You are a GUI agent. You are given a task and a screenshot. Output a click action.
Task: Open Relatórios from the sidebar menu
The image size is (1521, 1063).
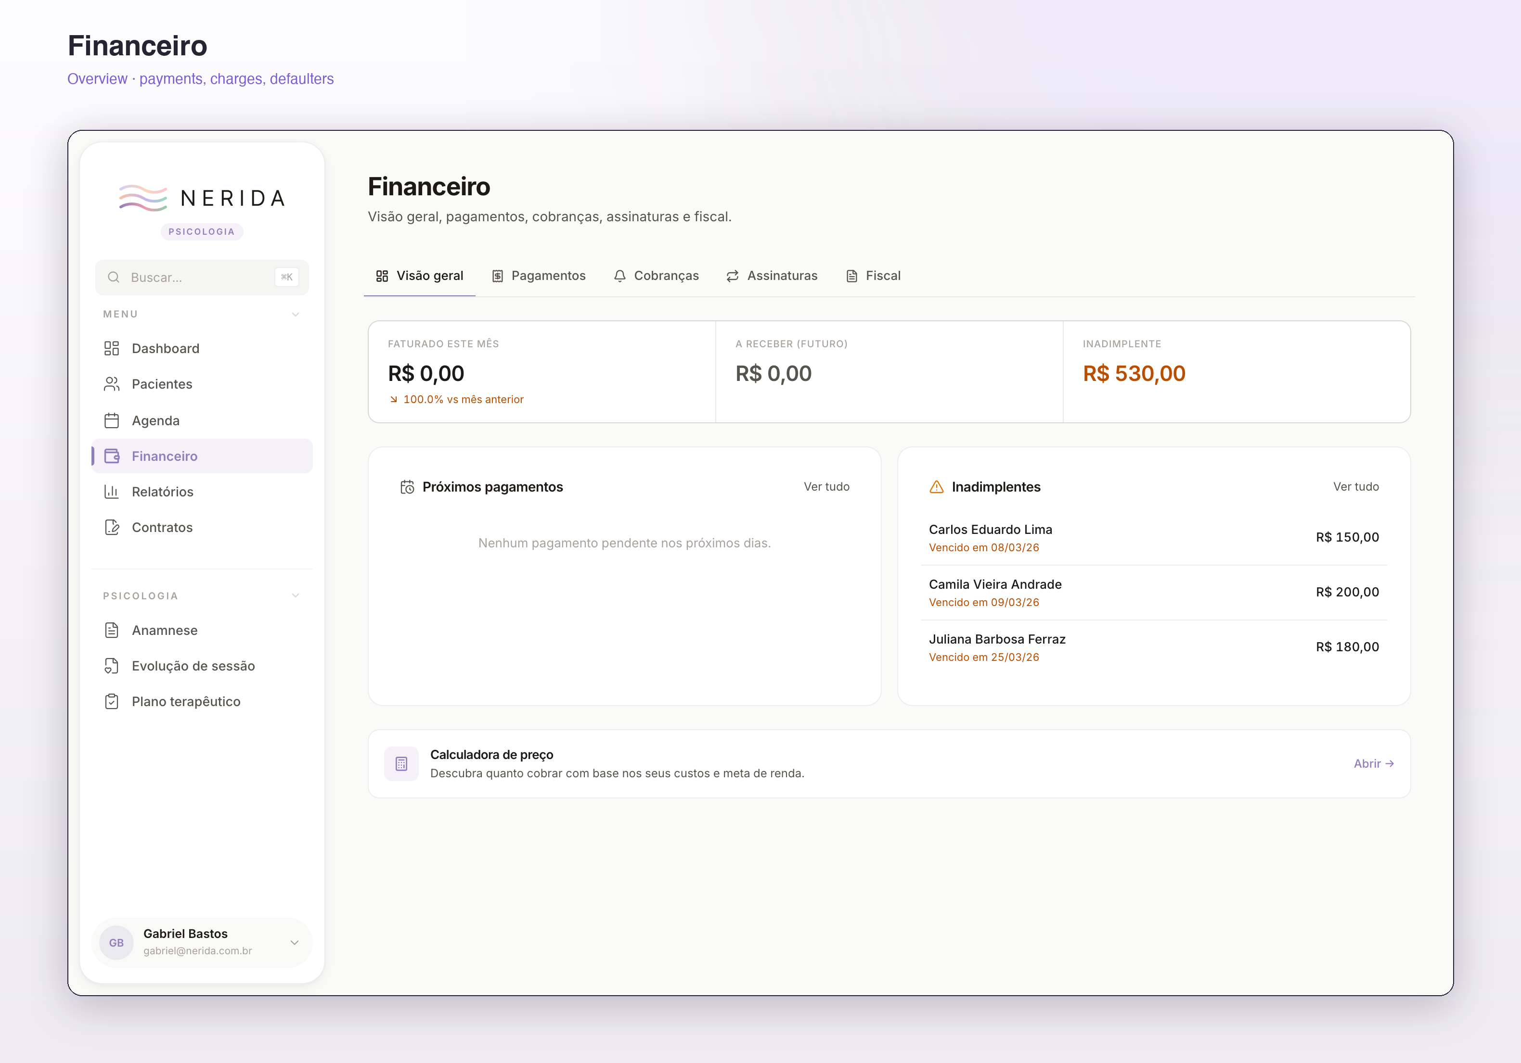coord(202,492)
